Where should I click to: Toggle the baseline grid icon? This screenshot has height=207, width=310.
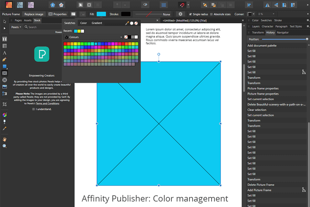[x=164, y=5]
